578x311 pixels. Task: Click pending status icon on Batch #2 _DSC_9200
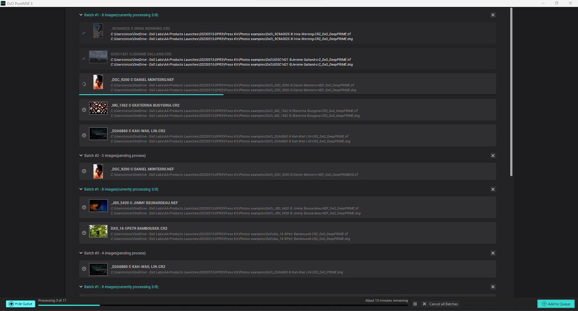click(x=84, y=171)
